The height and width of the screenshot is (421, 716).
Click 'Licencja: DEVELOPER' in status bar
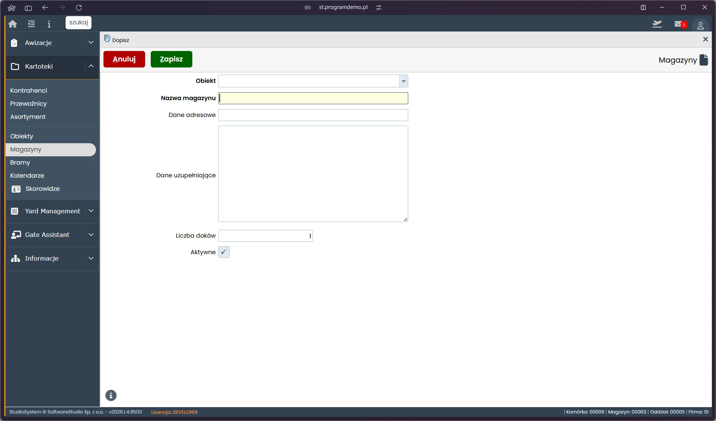pyautogui.click(x=174, y=412)
